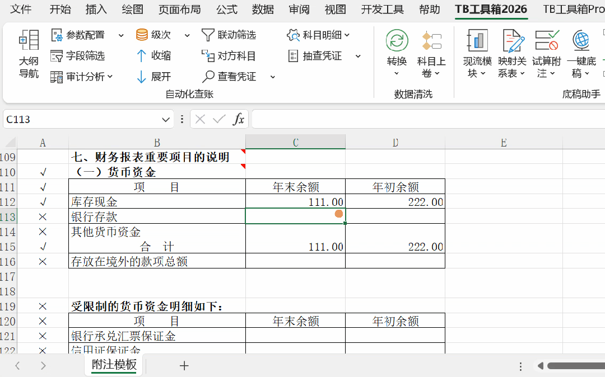
Task: Select the 附注模板 sheet tab
Action: (x=114, y=365)
